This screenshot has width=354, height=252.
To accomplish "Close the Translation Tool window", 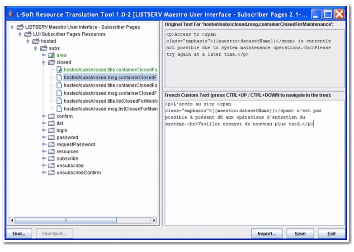I will [340, 14].
